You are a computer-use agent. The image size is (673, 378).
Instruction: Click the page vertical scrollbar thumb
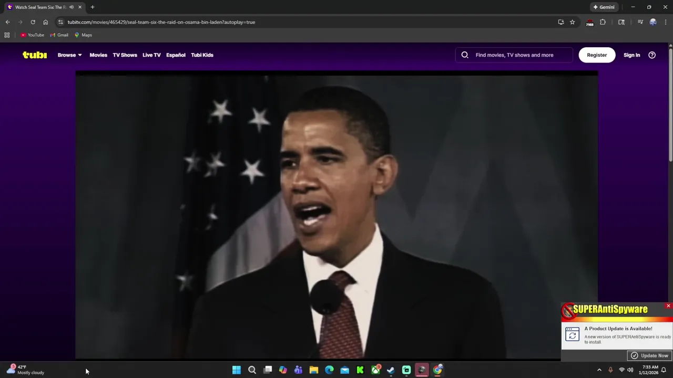pyautogui.click(x=670, y=105)
